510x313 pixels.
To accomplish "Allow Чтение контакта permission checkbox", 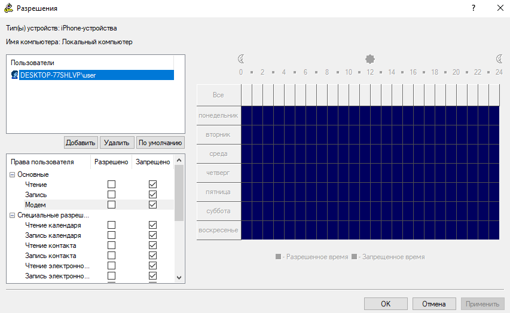I will tap(111, 245).
